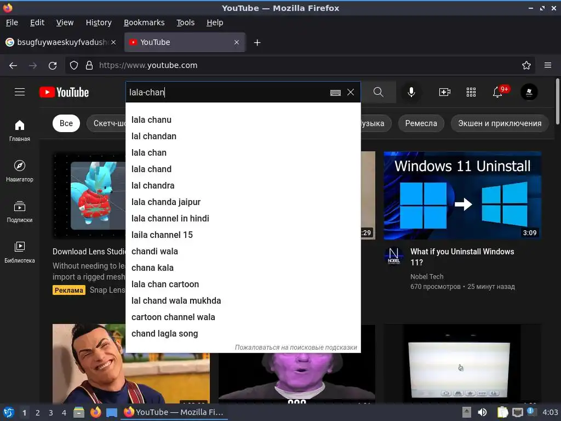Go to Главная in the sidebar
The image size is (561, 421).
(x=20, y=131)
